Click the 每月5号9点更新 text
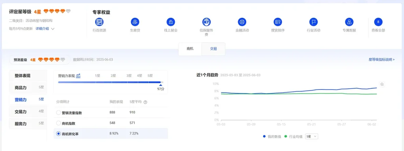Image resolution: width=404 pixels, height=151 pixels. click(21, 29)
